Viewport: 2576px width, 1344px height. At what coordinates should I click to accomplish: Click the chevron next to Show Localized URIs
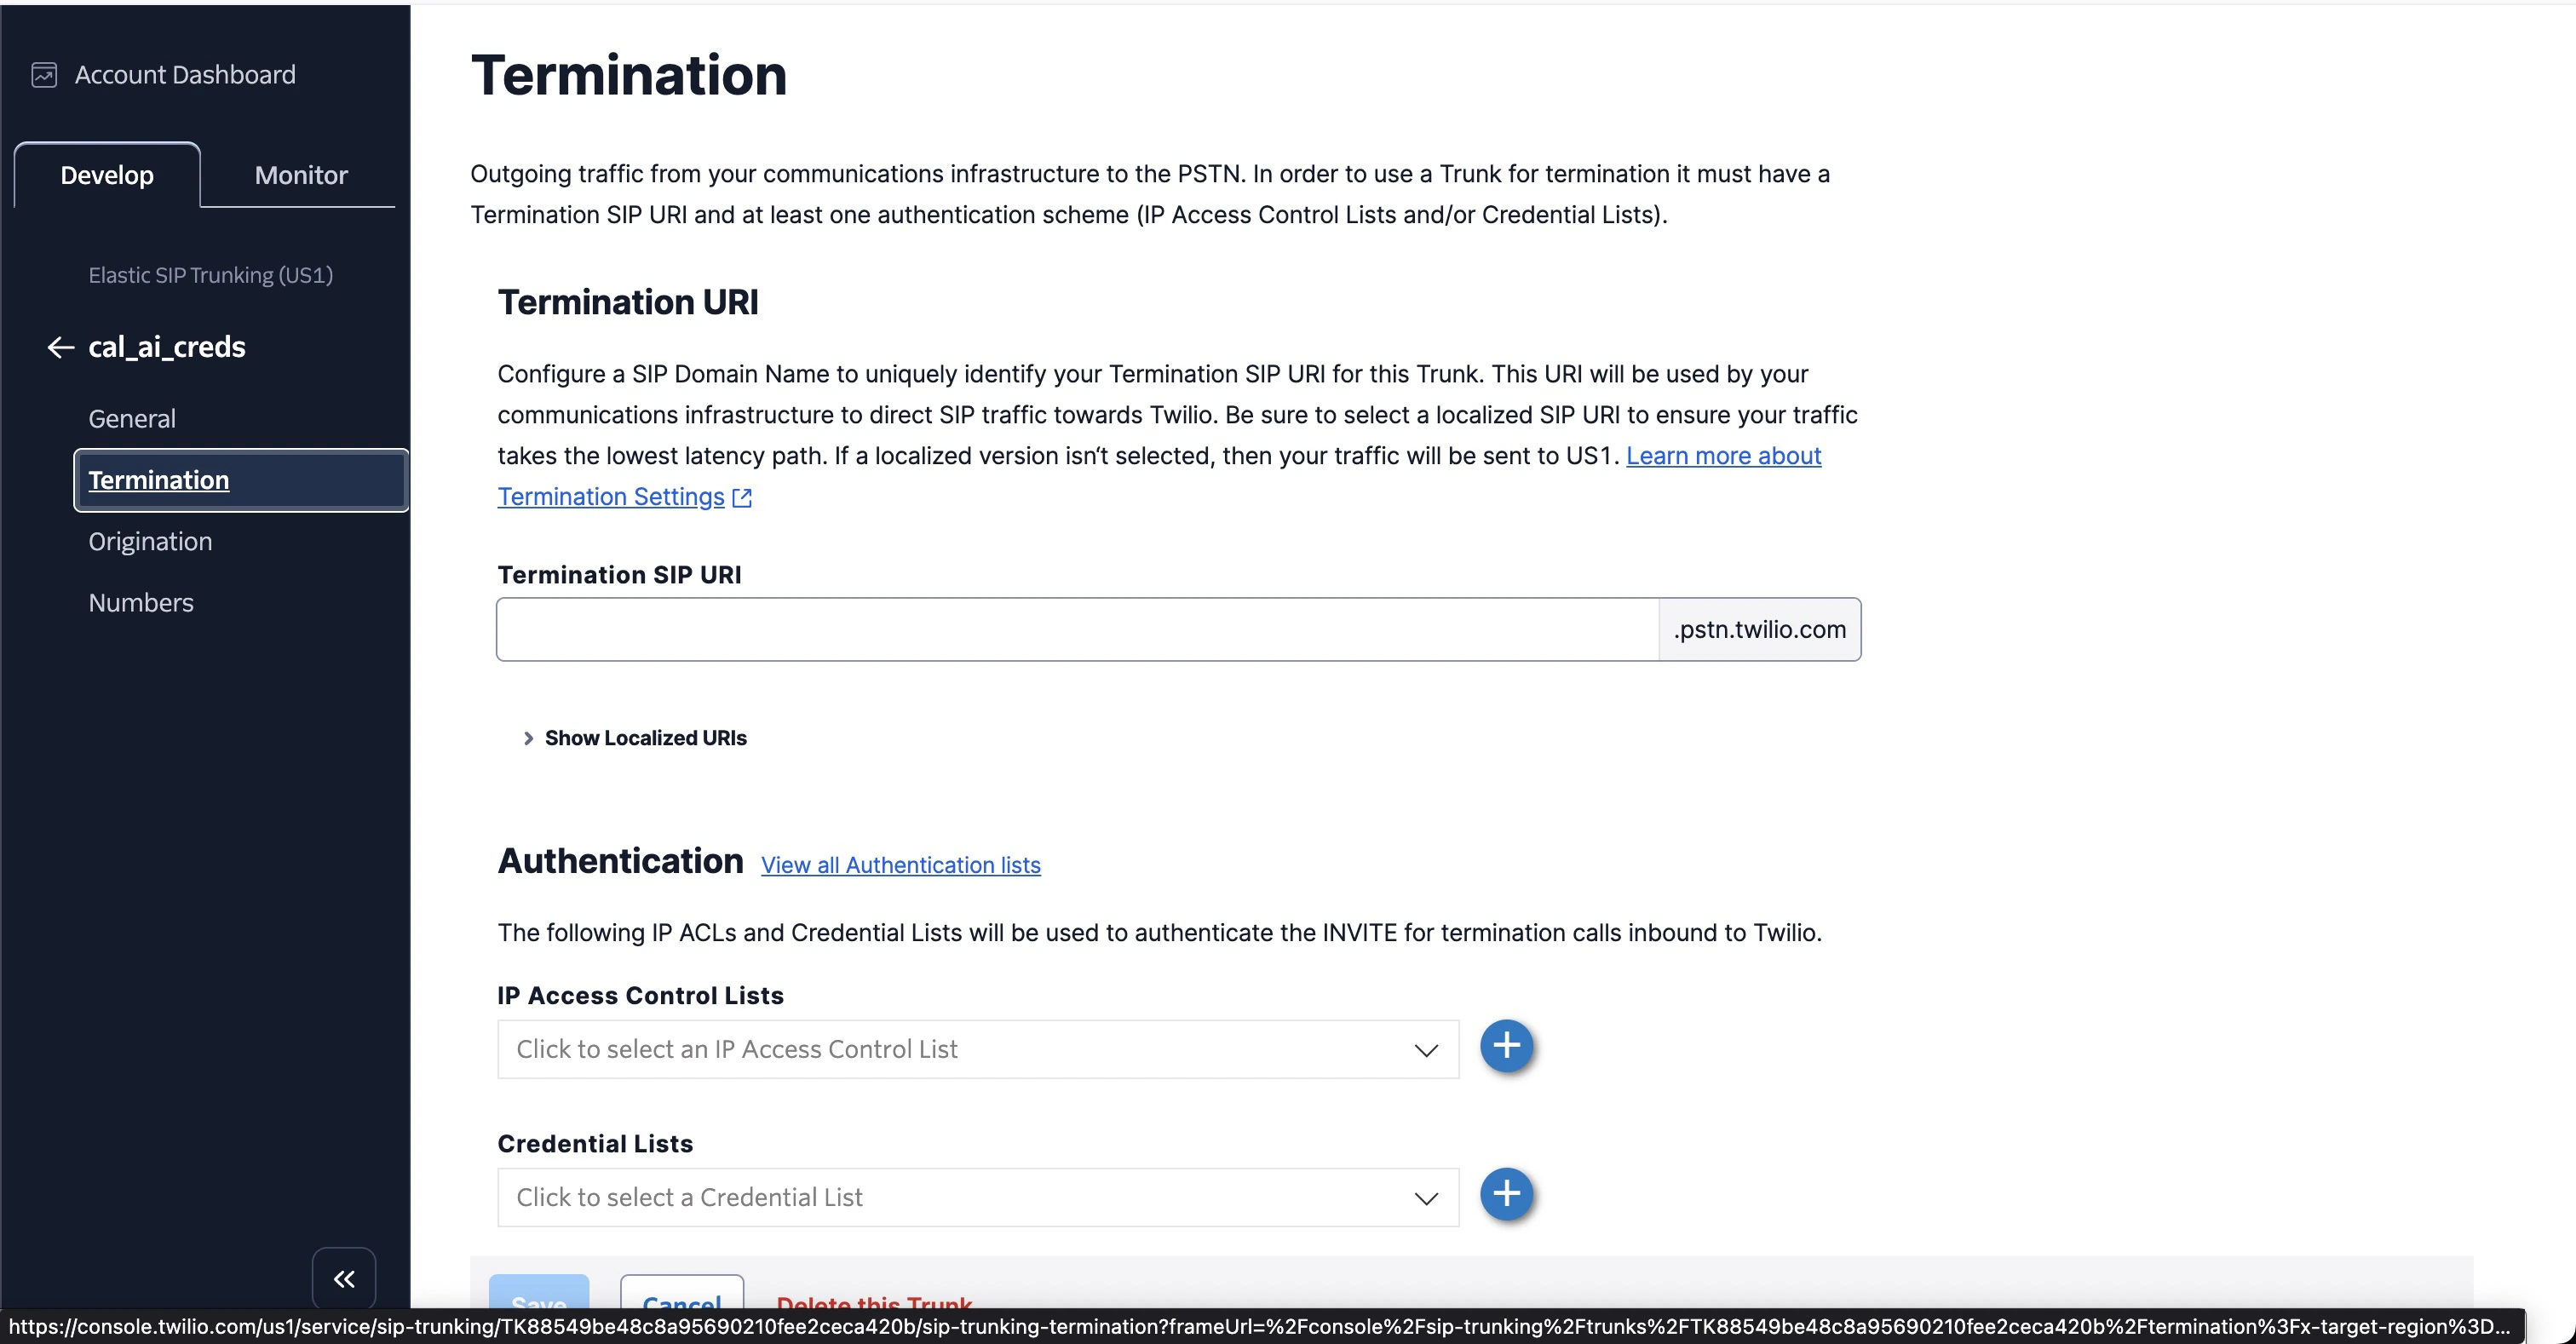[528, 738]
